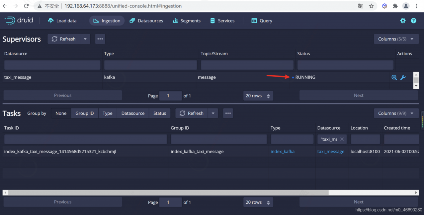Refresh the Tasks table

[x=192, y=113]
